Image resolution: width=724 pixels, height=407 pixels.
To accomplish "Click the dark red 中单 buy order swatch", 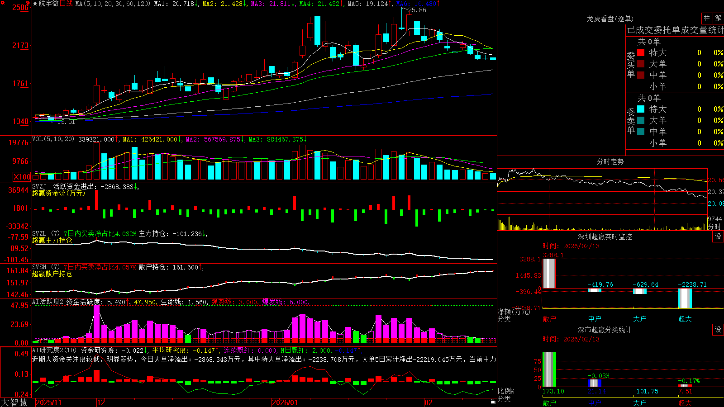I will click(x=641, y=75).
